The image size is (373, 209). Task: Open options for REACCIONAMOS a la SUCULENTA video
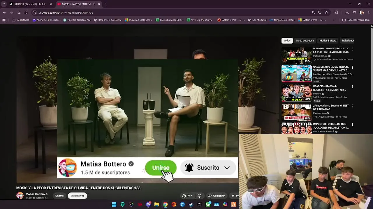[x=352, y=87]
